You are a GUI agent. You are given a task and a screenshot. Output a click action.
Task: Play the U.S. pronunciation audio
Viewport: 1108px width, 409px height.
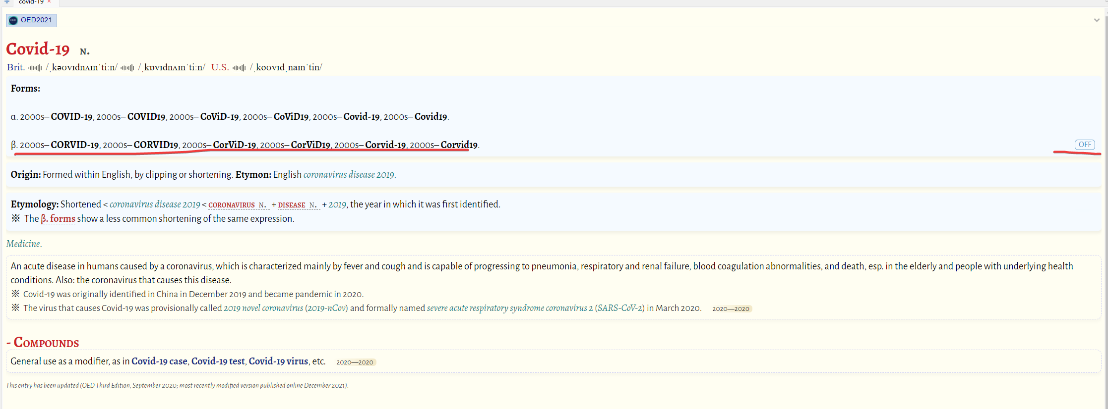tap(239, 68)
